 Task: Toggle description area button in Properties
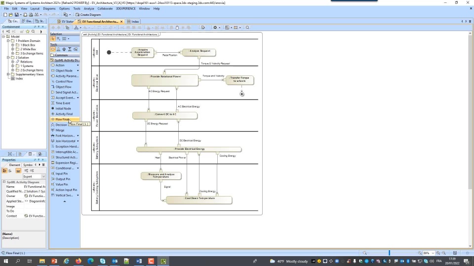(18, 171)
